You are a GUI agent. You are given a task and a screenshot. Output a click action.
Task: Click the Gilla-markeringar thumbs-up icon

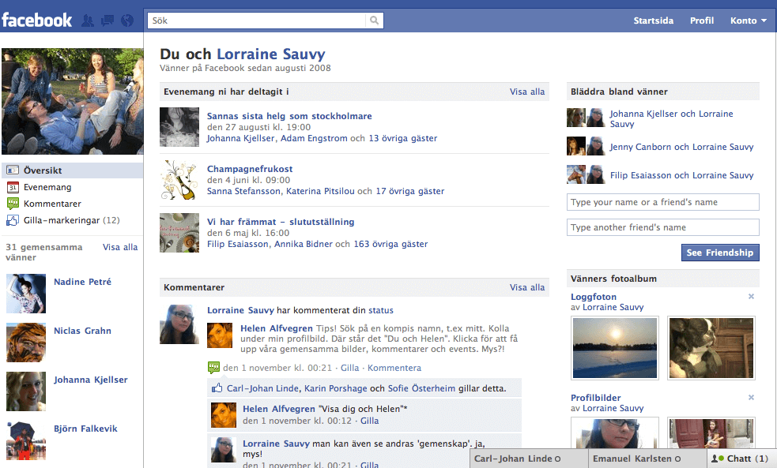[x=13, y=221]
